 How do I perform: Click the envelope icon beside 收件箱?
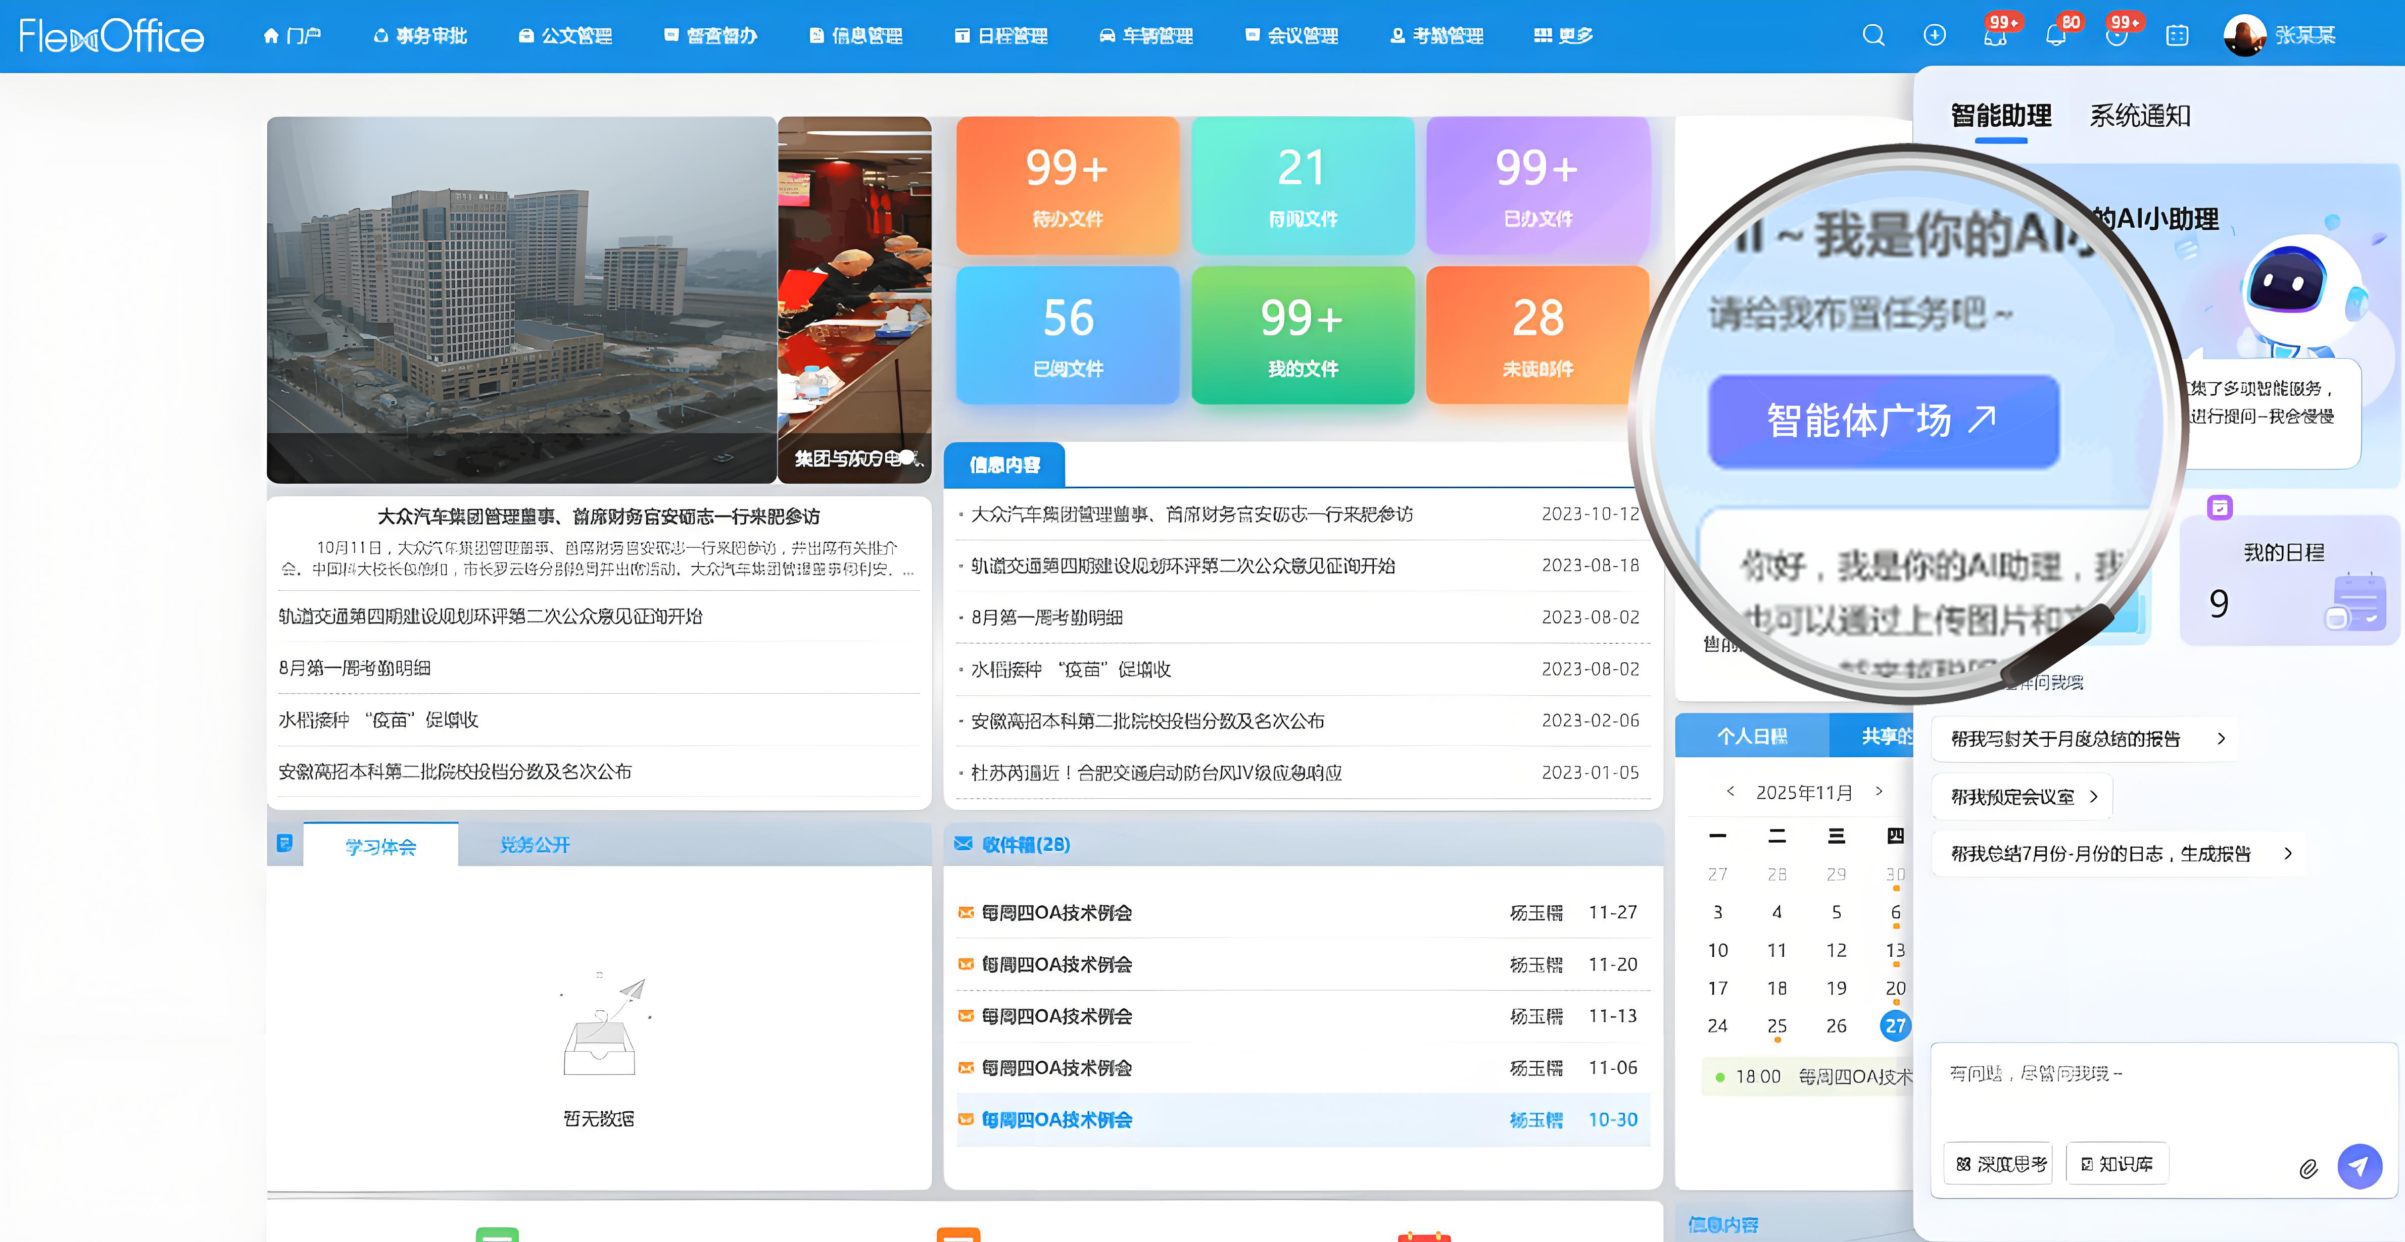coord(963,844)
